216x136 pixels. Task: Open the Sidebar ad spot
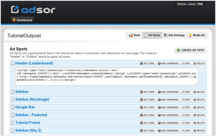pos(22,92)
